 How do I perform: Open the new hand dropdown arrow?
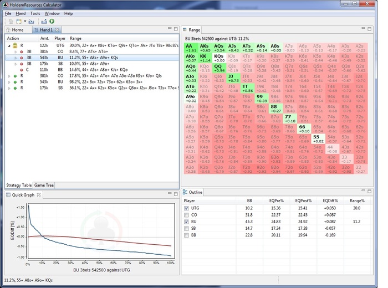coord(25,21)
